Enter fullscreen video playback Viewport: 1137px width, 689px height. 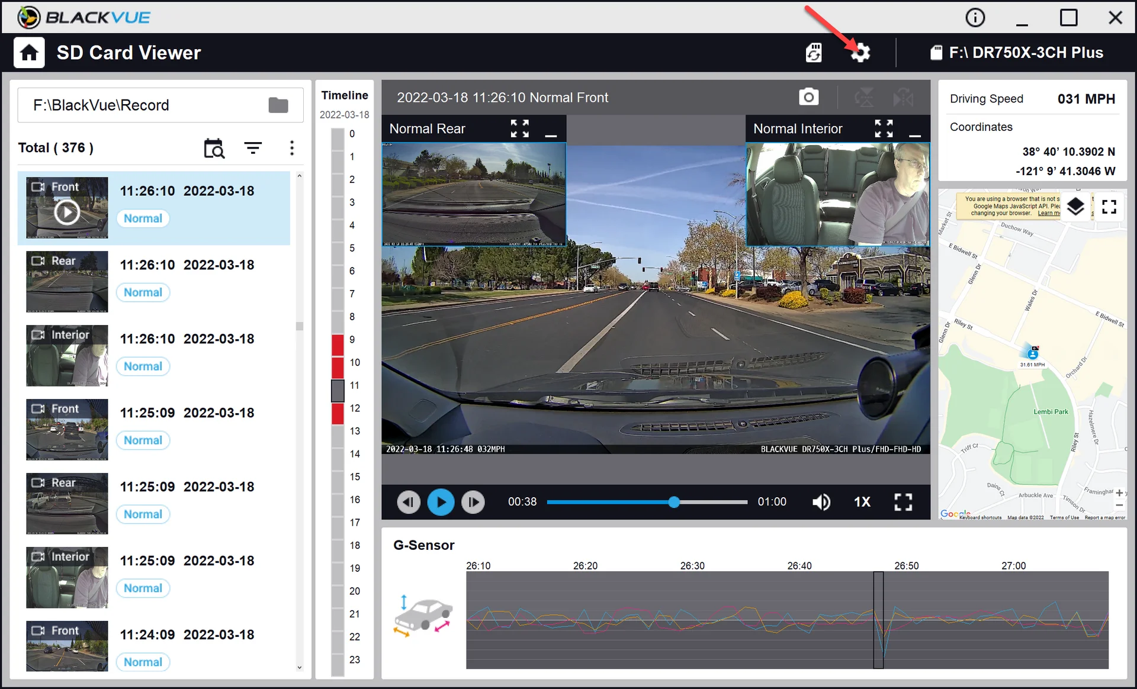click(x=903, y=502)
